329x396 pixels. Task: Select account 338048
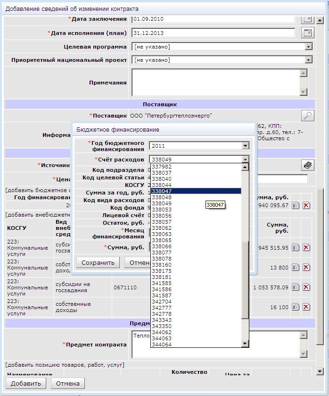point(196,197)
